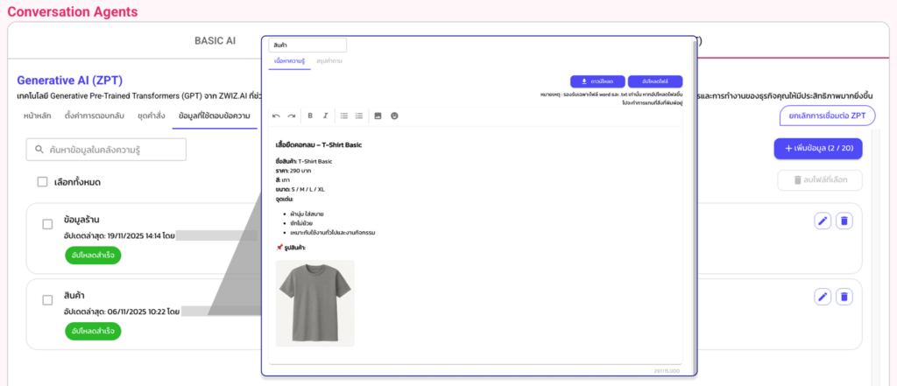Toggle italic formatting in the editor
The height and width of the screenshot is (386, 897).
(325, 116)
